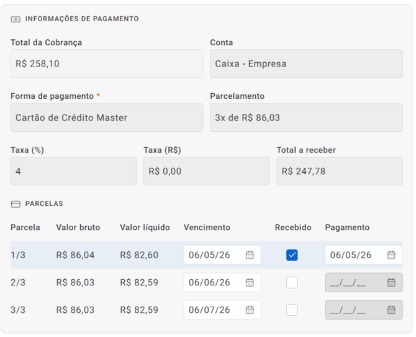Open calendar for installment 1/3 due date
Screen dimensions: 416x337
(x=250, y=255)
